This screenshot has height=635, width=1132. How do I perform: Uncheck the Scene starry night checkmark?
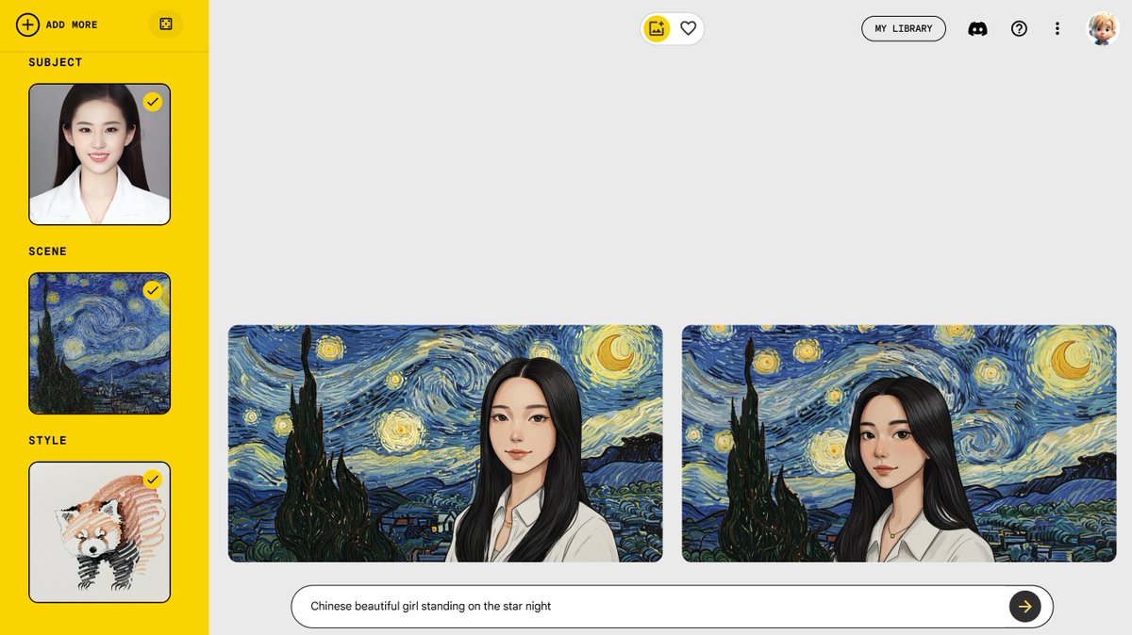153,290
